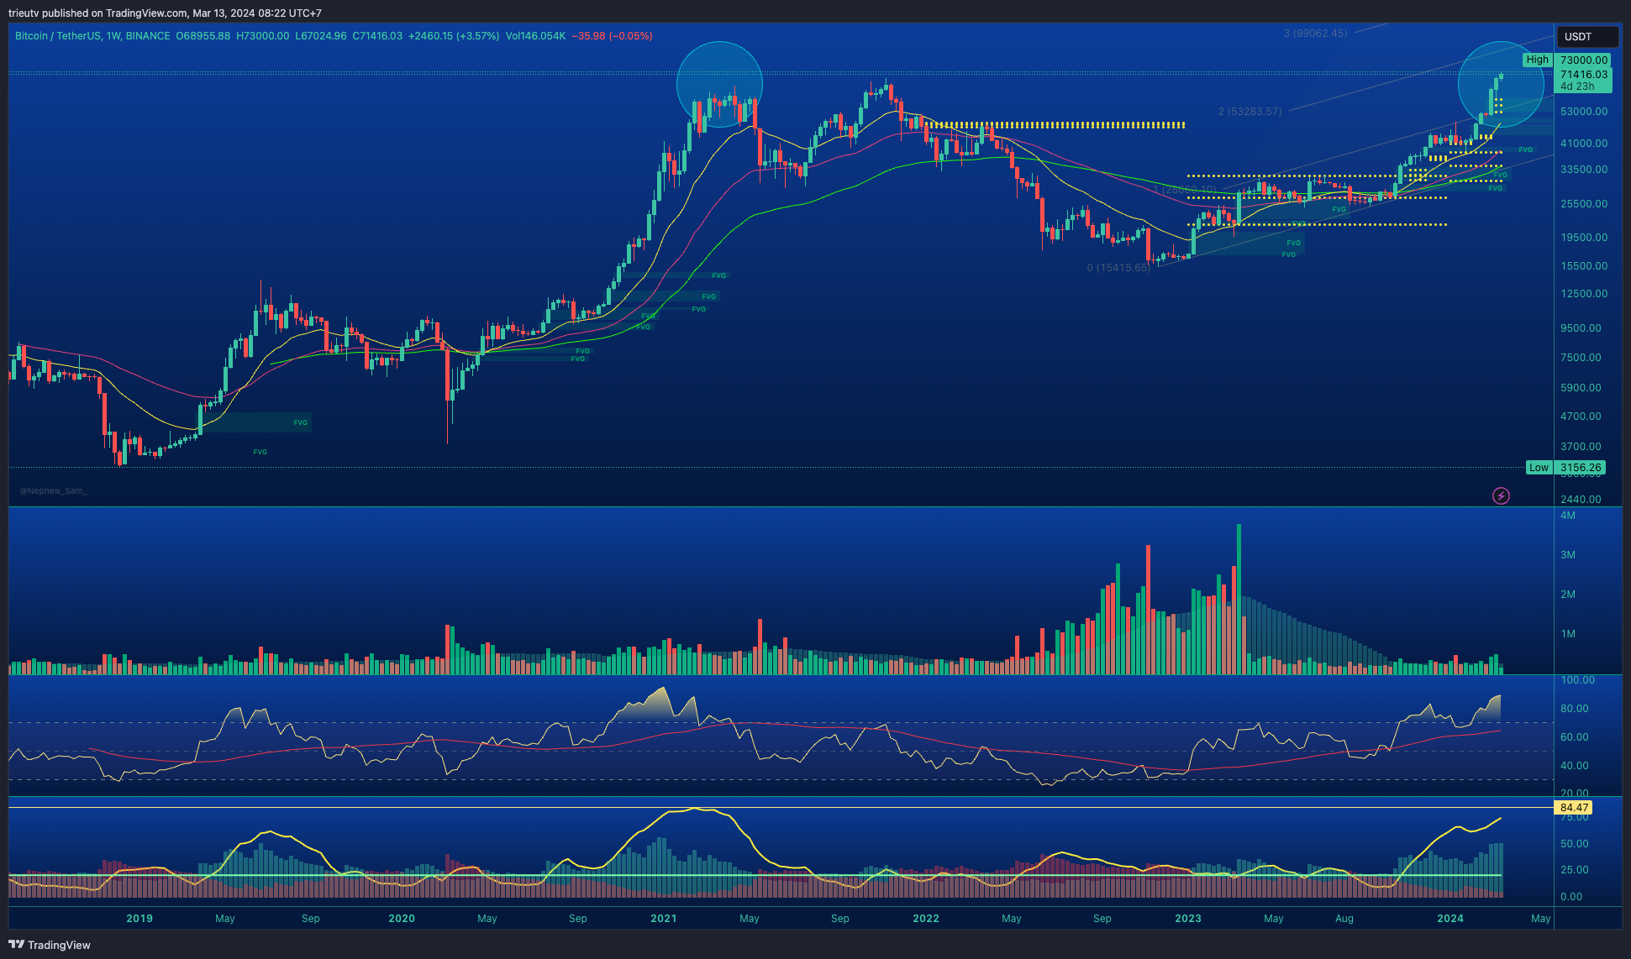Screen dimensions: 1631x959
Task: Click the 25500.00 price axis label
Action: [x=1584, y=204]
